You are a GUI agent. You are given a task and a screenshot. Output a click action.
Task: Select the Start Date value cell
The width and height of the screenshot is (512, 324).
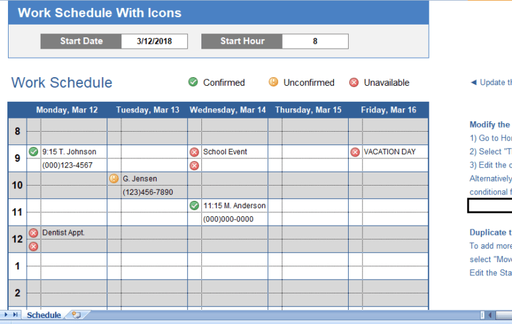(154, 41)
